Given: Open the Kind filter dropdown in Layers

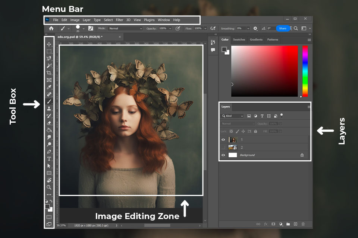Looking at the screenshot, I should click(x=232, y=116).
